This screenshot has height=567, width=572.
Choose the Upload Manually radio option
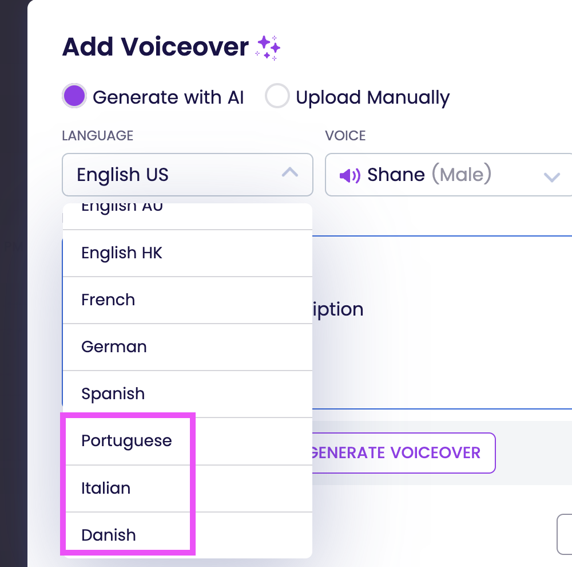277,96
